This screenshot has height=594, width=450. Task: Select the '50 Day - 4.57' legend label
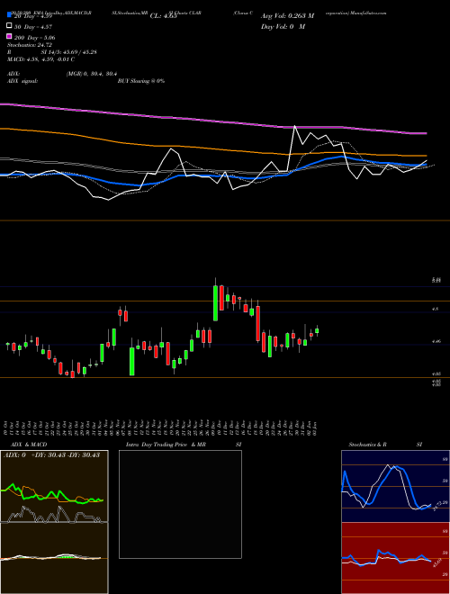[x=33, y=27]
